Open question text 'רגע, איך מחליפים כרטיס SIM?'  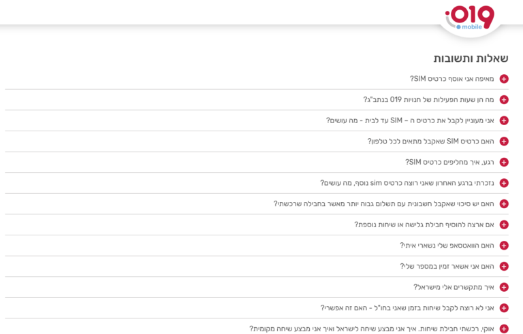click(x=449, y=162)
